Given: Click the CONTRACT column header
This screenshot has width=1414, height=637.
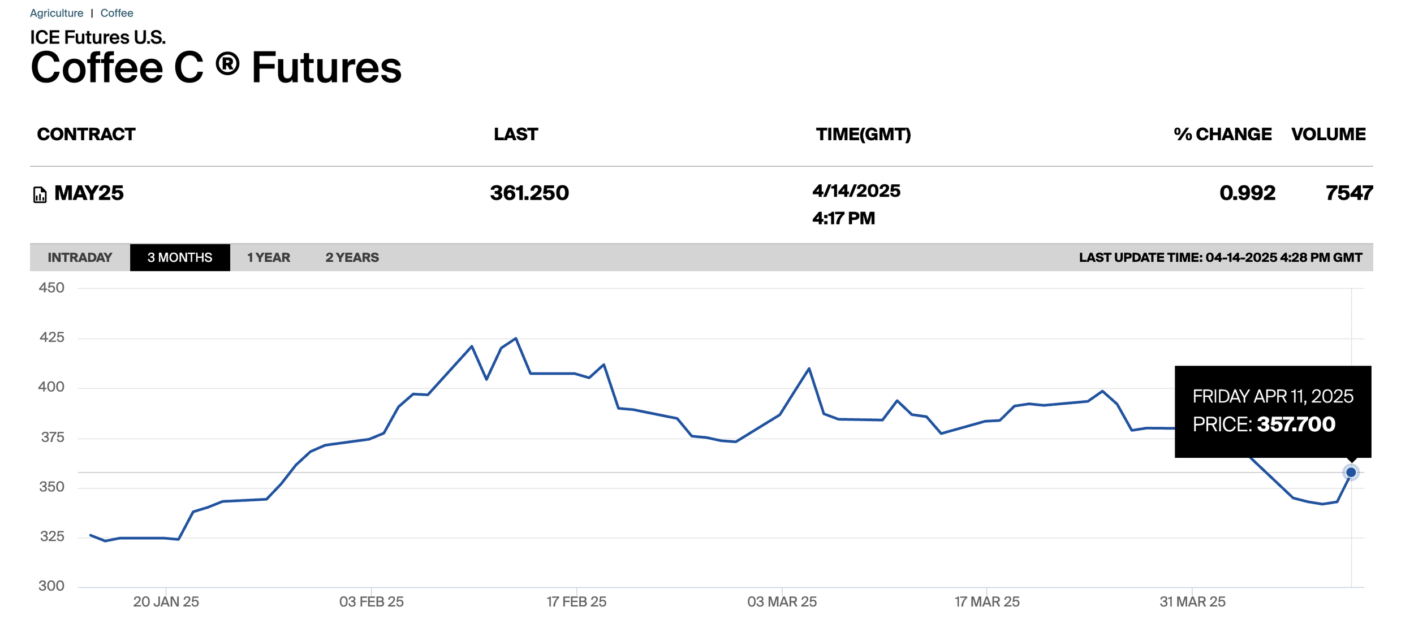Looking at the screenshot, I should tap(86, 135).
